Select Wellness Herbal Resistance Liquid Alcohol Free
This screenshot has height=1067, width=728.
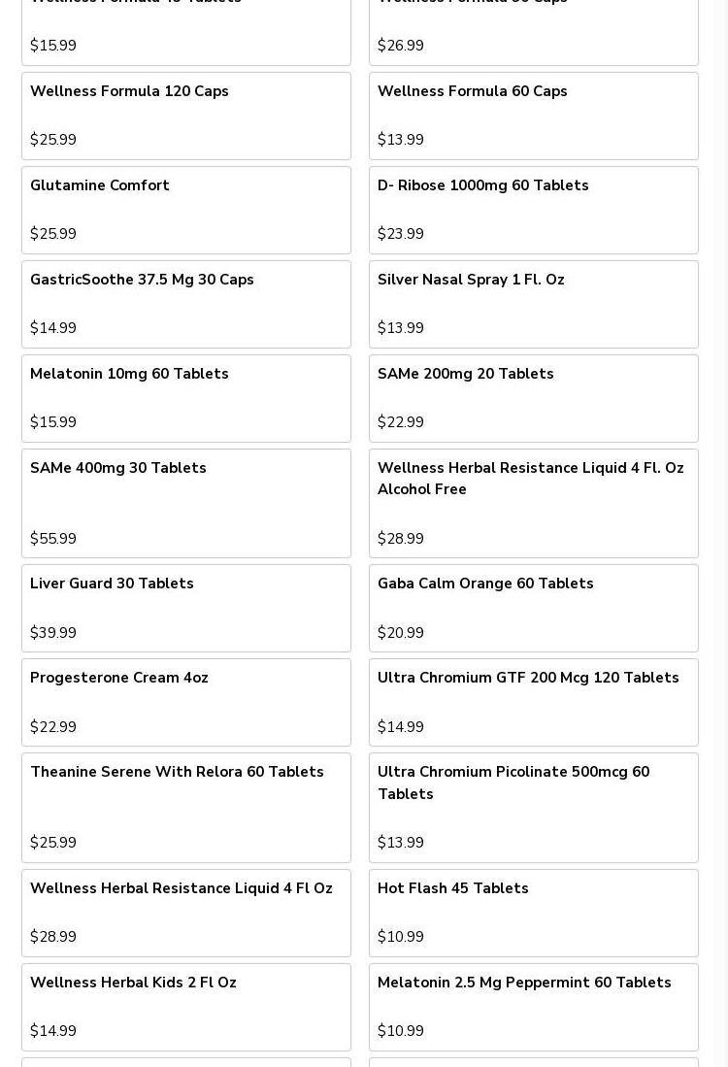tap(534, 503)
